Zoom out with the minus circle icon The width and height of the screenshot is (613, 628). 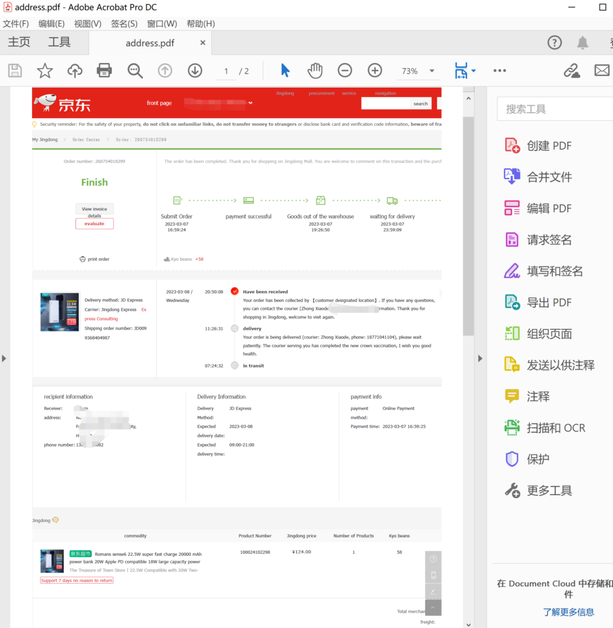(x=345, y=71)
